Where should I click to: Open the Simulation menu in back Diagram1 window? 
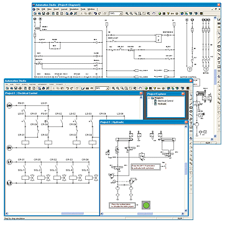pyautogui.click(x=74, y=9)
